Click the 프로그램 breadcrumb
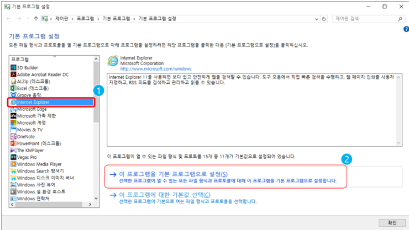409x230 pixels. point(85,19)
